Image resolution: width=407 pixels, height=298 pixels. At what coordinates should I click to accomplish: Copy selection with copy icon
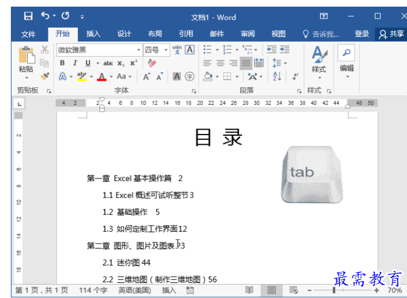tap(45, 63)
